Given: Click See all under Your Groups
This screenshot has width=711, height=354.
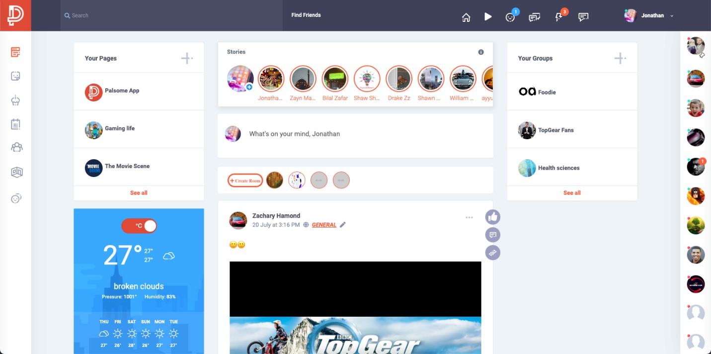Looking at the screenshot, I should [571, 193].
